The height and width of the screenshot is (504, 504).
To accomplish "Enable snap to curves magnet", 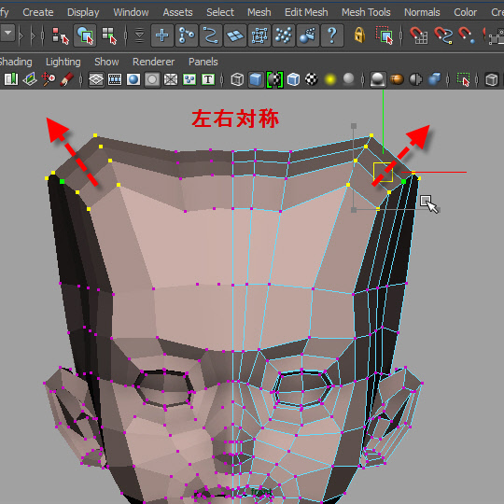I will [x=443, y=35].
